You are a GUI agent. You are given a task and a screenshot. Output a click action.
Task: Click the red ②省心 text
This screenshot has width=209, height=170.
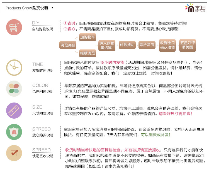tap(69, 29)
